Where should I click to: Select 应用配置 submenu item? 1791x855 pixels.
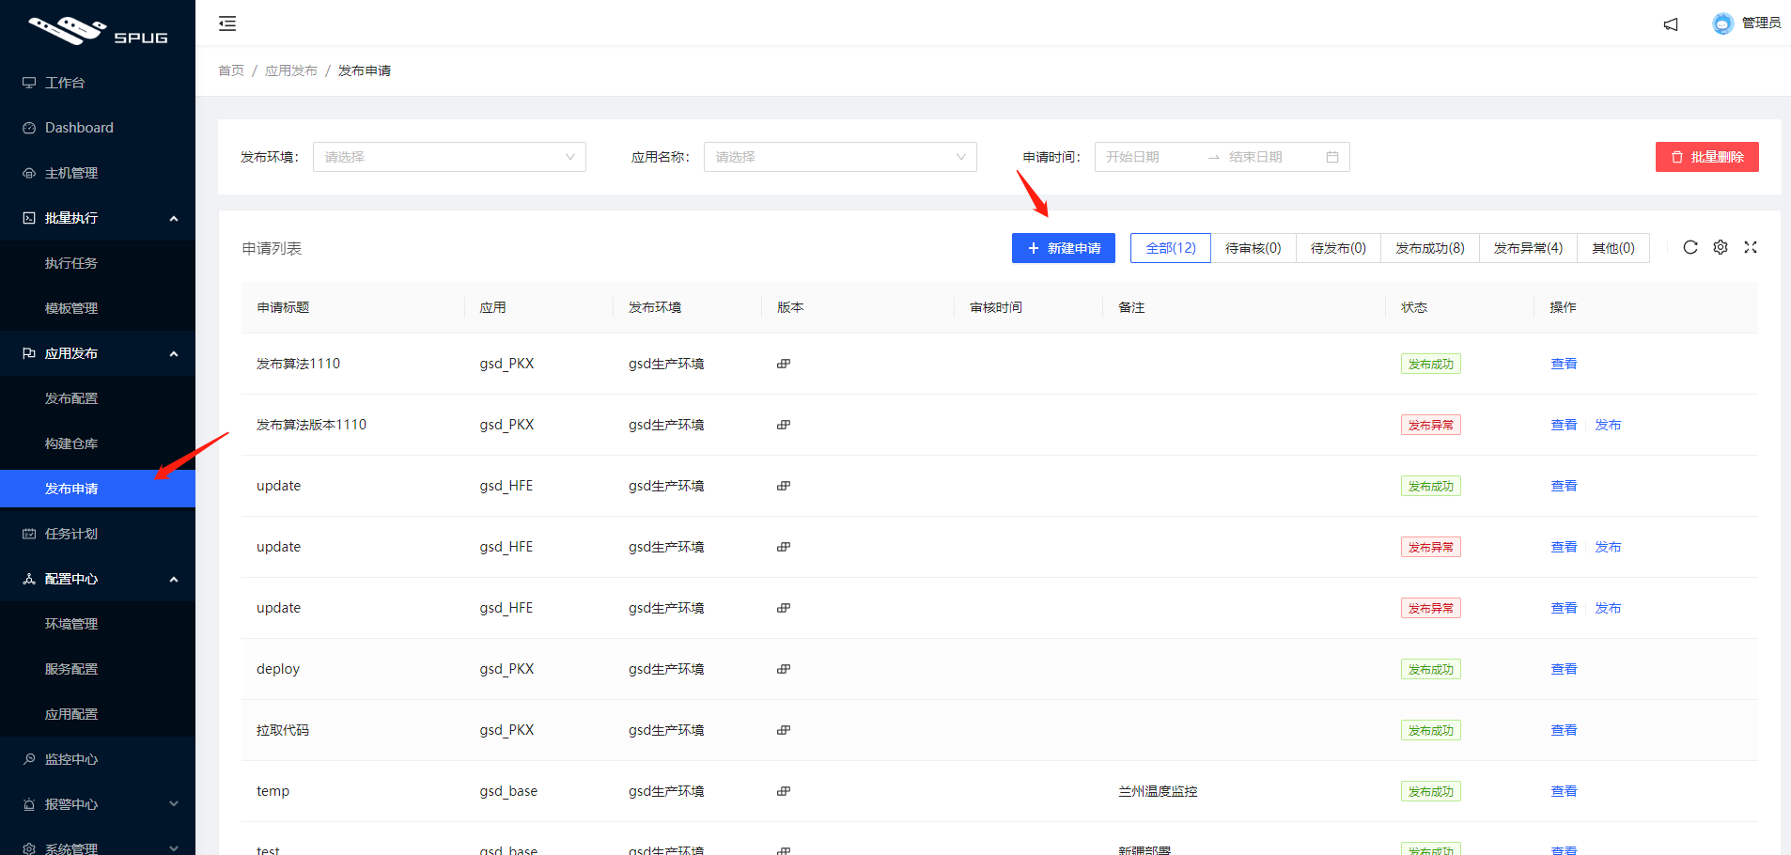pos(98,714)
